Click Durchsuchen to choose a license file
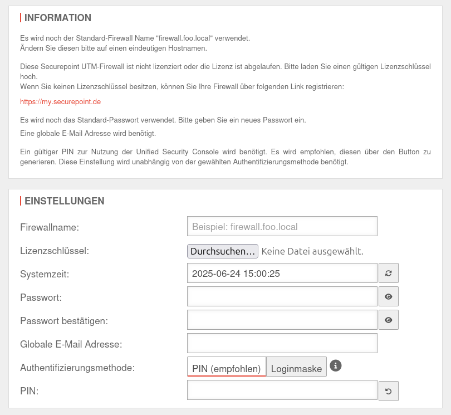 [x=223, y=251]
